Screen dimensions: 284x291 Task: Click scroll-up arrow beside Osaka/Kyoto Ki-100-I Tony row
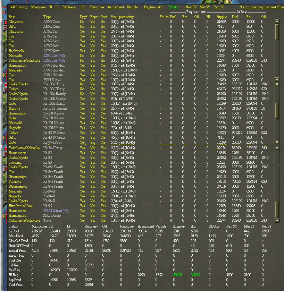277,84
